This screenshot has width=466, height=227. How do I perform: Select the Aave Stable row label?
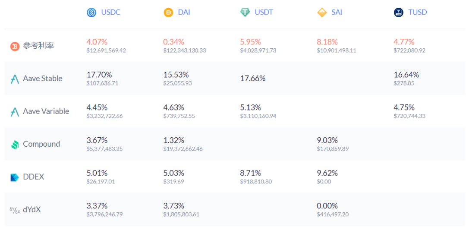point(43,79)
